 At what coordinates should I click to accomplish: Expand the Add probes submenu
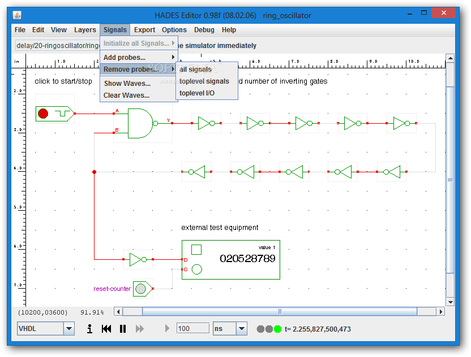139,57
